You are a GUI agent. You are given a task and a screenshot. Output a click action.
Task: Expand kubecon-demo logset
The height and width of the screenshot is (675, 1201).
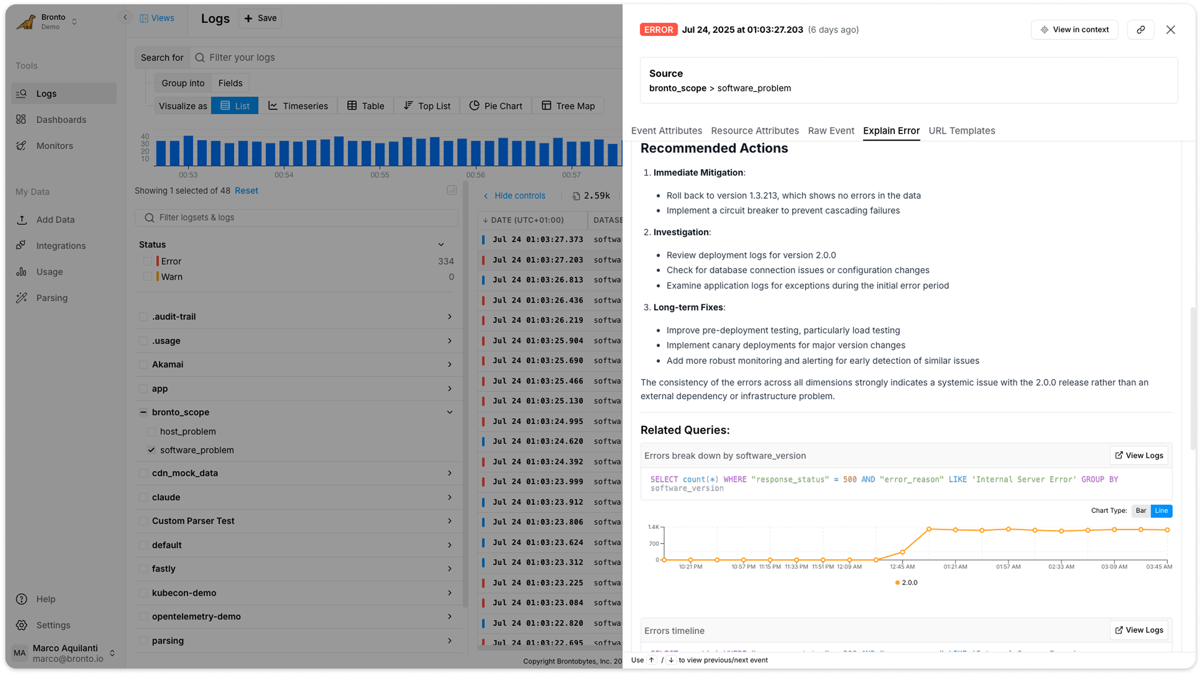449,593
